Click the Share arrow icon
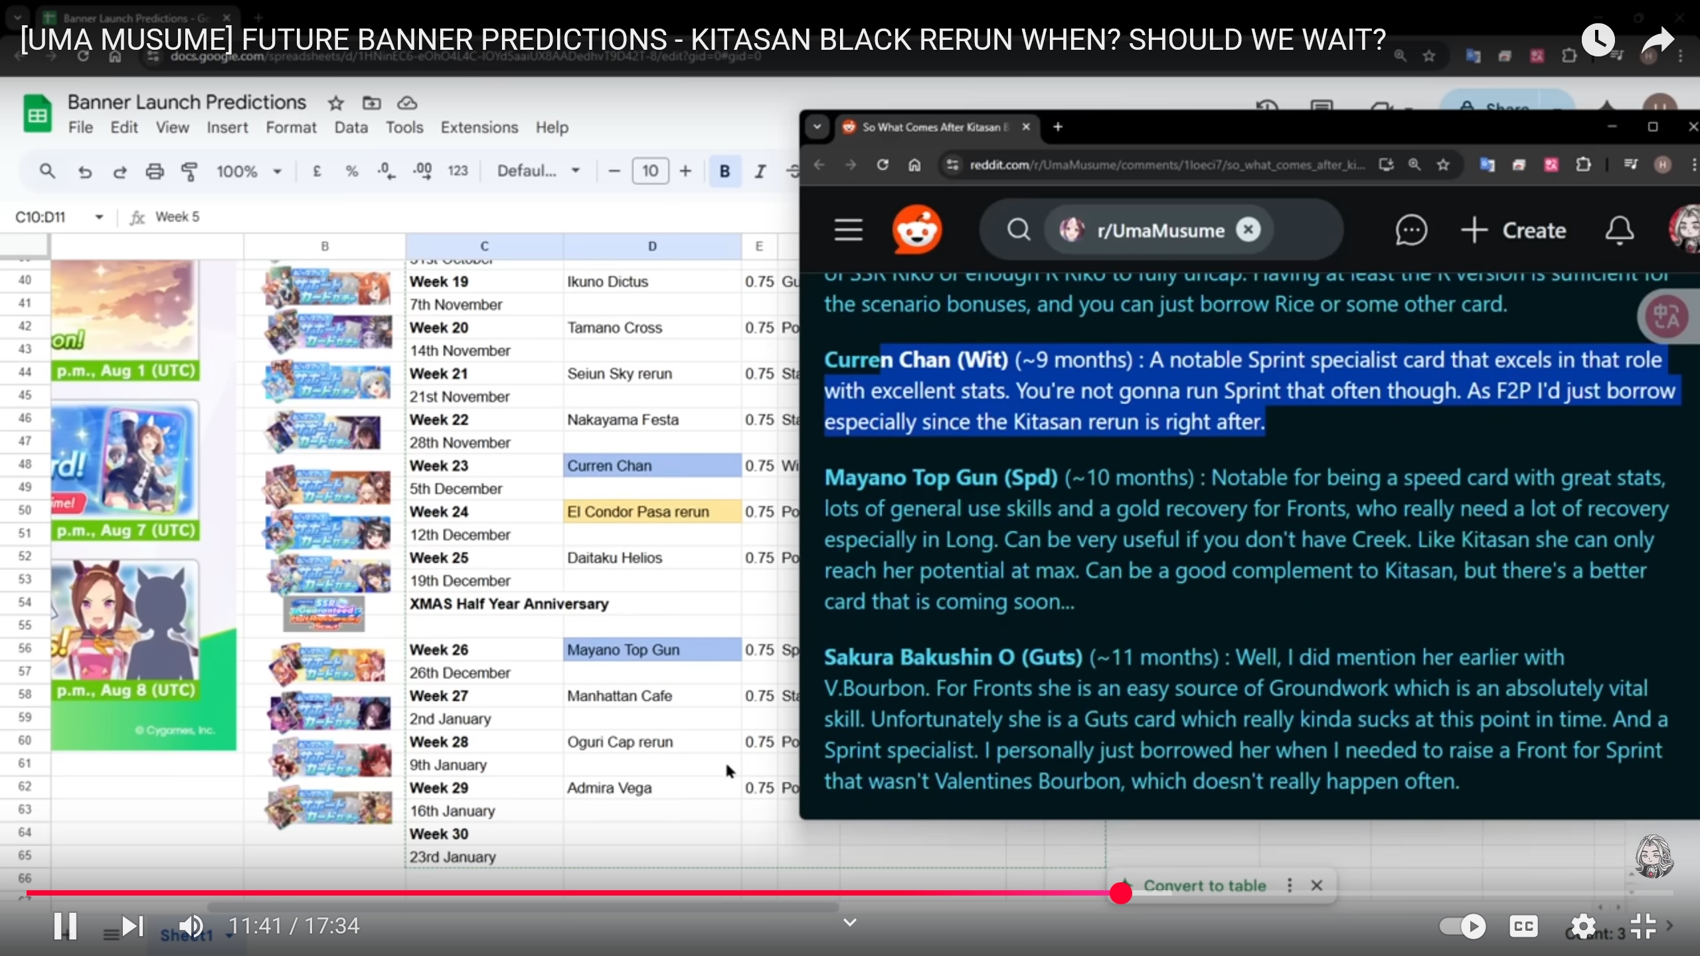 coord(1658,40)
